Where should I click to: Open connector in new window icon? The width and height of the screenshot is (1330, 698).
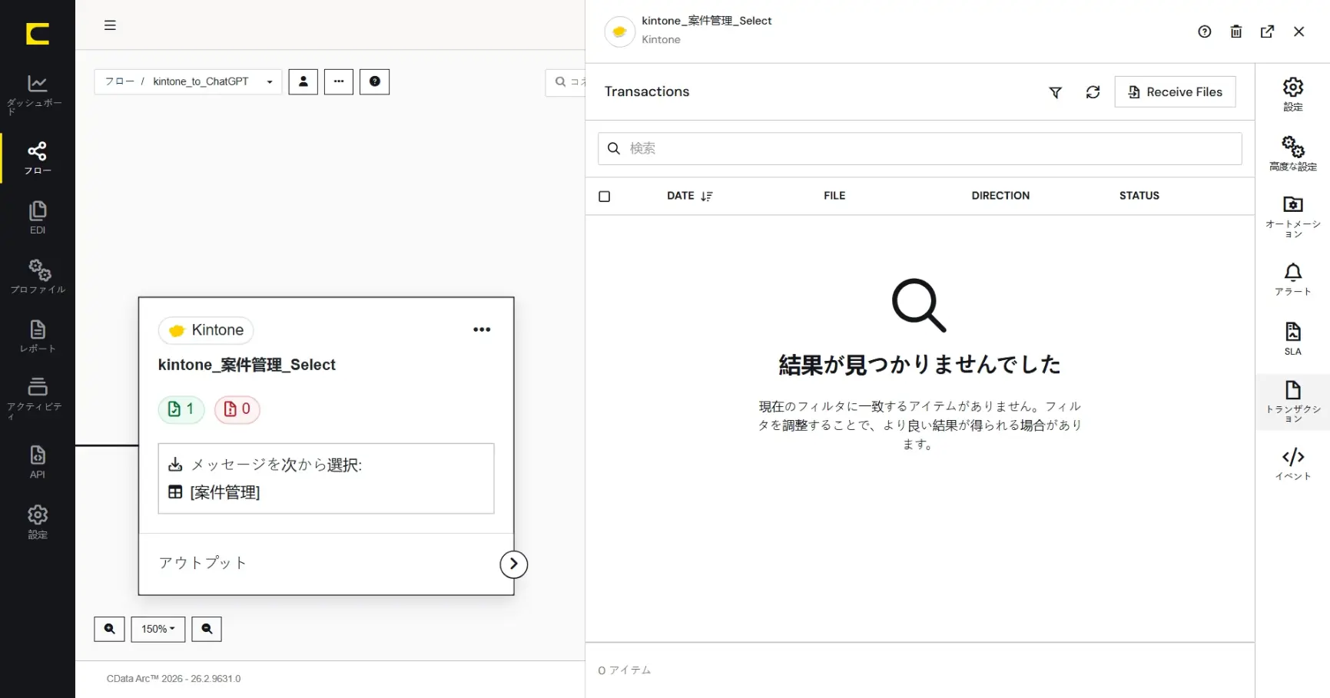tap(1268, 31)
